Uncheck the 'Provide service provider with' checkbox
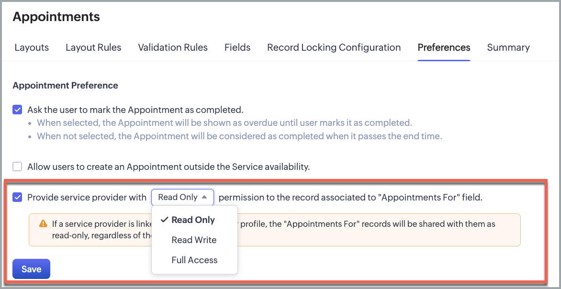This screenshot has width=561, height=289. tap(17, 197)
